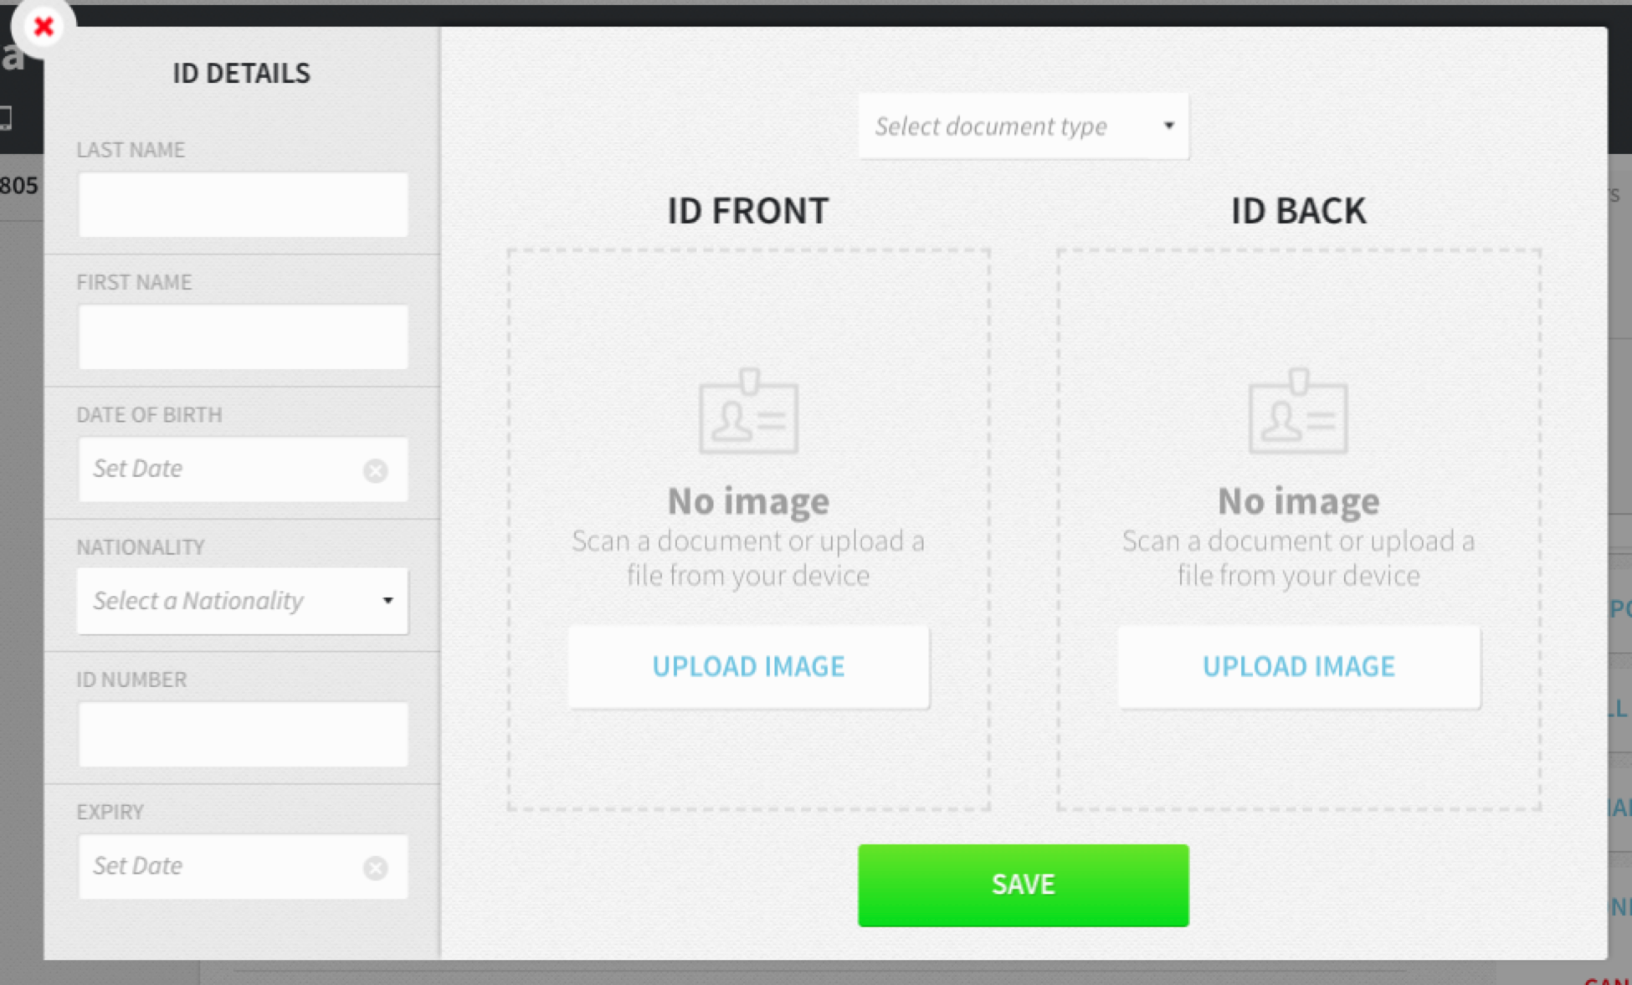Clear the Date of Birth field
This screenshot has width=1632, height=985.
click(375, 470)
